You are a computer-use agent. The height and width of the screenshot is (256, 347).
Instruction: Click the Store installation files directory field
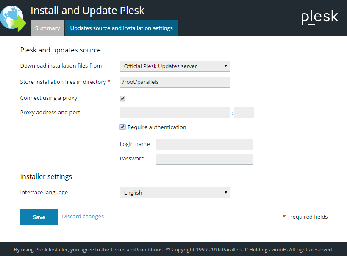tap(175, 82)
